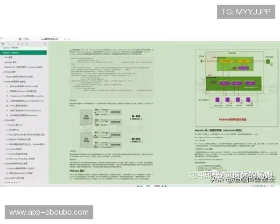Go to the next page
Viewport: 280px width, 224px height.
point(162,186)
